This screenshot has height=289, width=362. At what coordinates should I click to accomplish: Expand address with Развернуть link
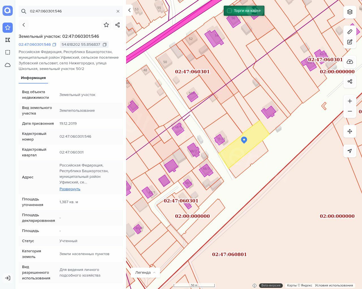70,189
